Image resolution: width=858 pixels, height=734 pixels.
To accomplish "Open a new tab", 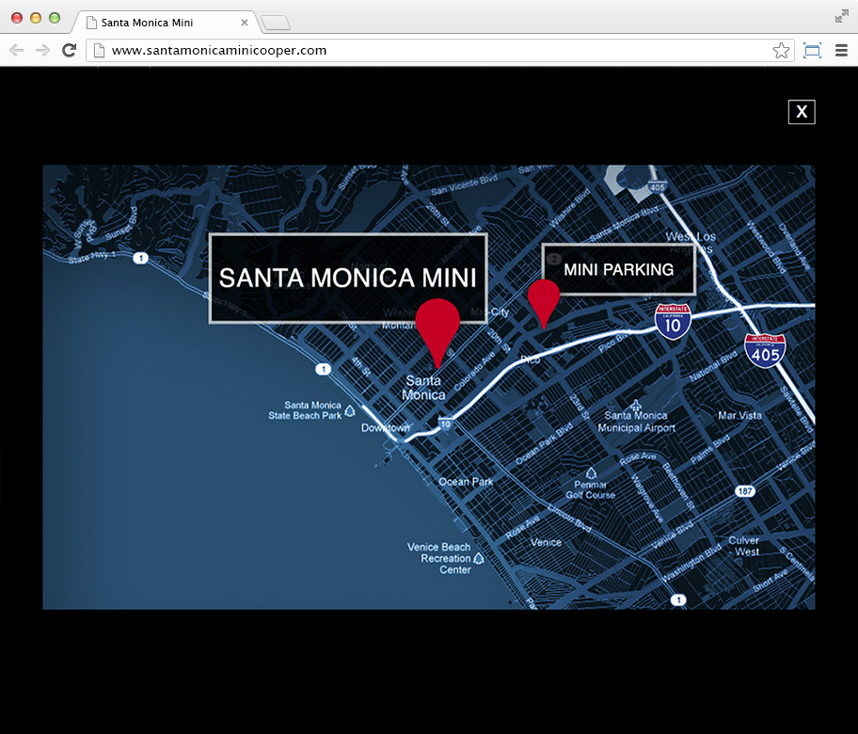I will (276, 23).
